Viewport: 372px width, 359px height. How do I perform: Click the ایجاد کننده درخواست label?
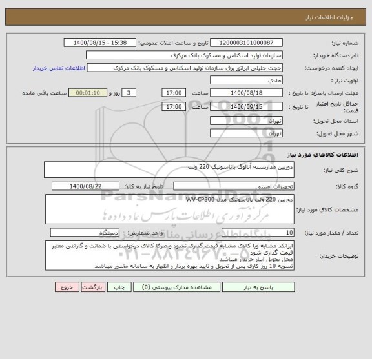point(331,68)
